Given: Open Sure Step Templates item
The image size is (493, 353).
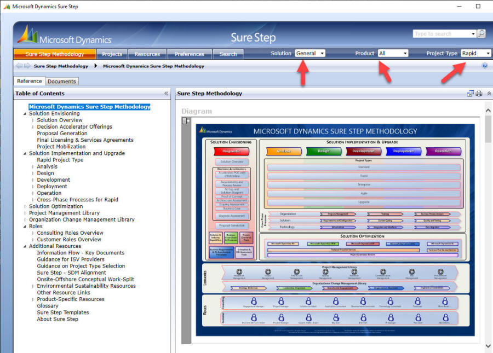Looking at the screenshot, I should (x=63, y=312).
